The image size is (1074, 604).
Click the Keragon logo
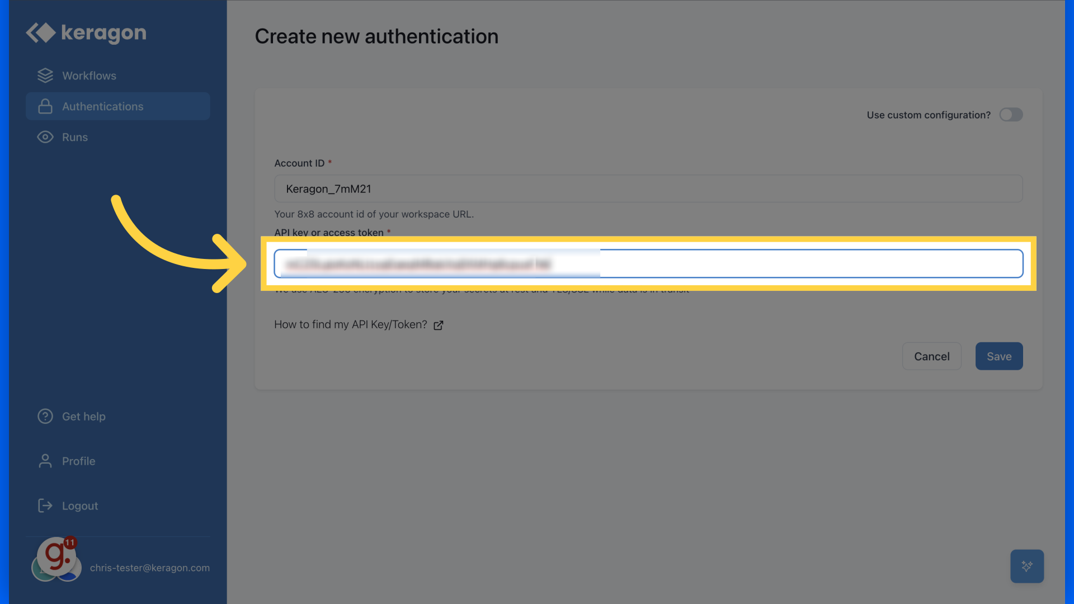[85, 32]
